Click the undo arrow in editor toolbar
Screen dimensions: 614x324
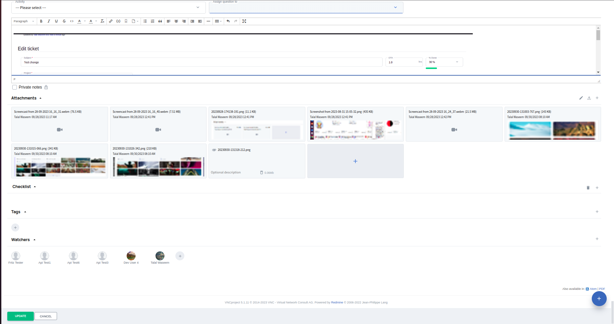228,21
